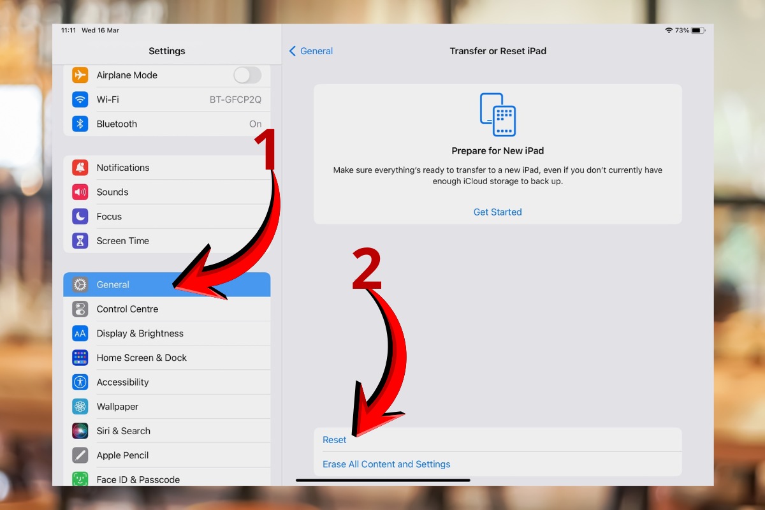The width and height of the screenshot is (765, 510).
Task: Click the Accessibility icon
Action: 80,382
